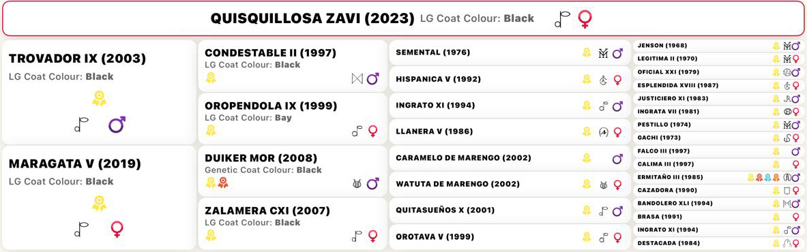Click the brand mark icon under Maragata V
Image resolution: width=807 pixels, height=252 pixels.
81,229
